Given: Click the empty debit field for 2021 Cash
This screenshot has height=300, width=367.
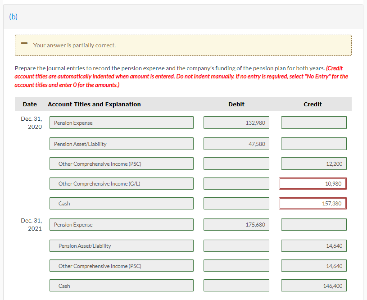Looking at the screenshot, I should pyautogui.click(x=236, y=285).
